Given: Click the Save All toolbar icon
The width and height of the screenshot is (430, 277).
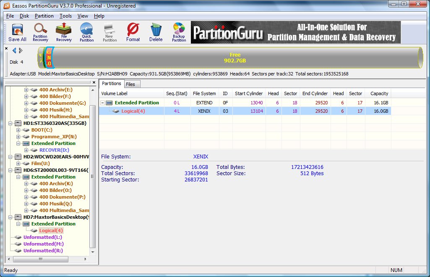Looking at the screenshot, I should pos(17,33).
